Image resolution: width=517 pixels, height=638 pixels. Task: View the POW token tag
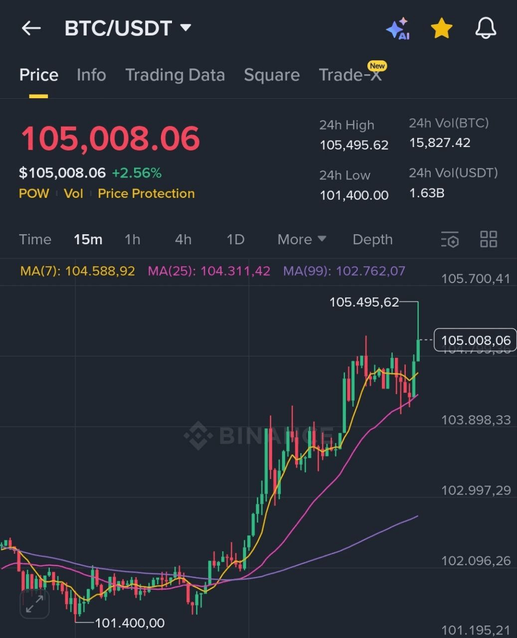coord(33,193)
